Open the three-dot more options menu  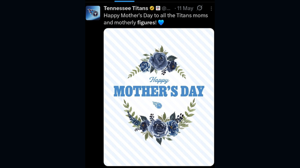pos(211,8)
